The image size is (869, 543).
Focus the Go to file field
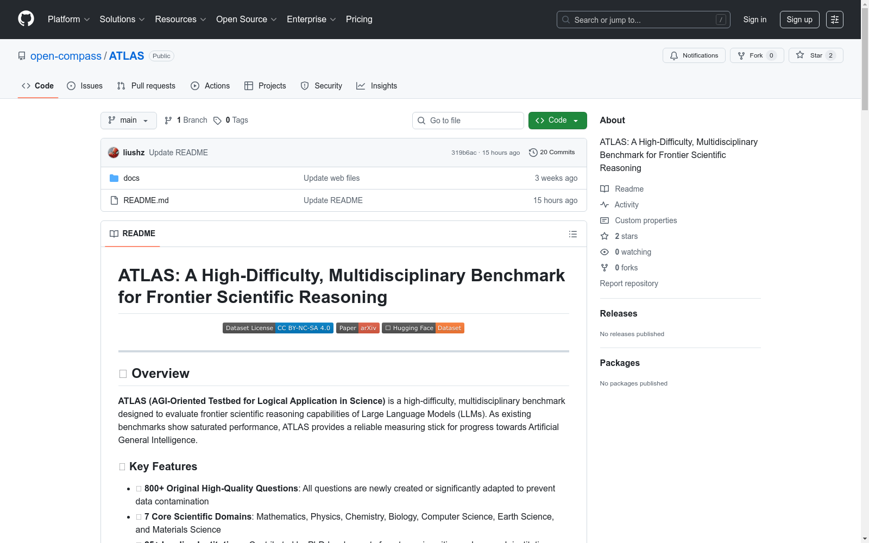pyautogui.click(x=468, y=121)
